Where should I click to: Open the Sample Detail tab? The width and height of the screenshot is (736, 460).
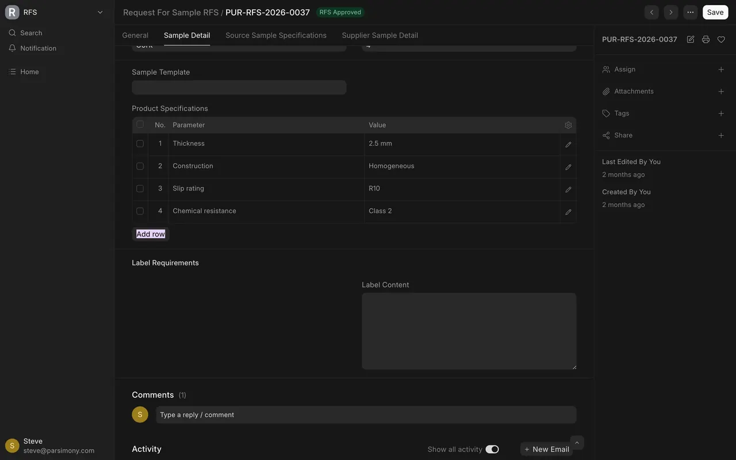[187, 35]
